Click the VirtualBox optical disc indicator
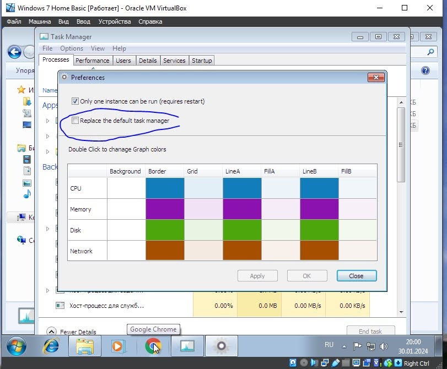447x369 pixels. pyautogui.click(x=304, y=363)
